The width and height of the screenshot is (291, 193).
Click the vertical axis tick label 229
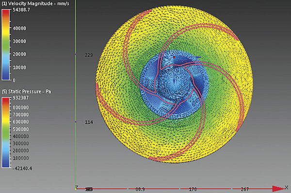click(x=89, y=55)
